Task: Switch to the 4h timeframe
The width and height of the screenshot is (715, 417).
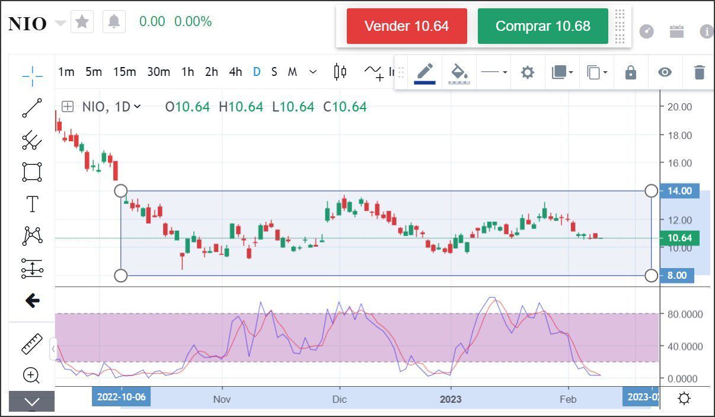Action: [235, 72]
